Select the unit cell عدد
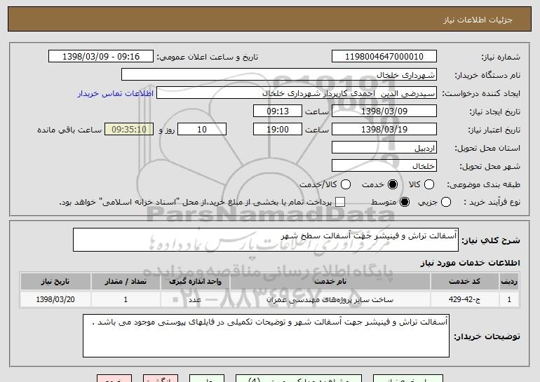This screenshot has height=382, width=540. 195,299
